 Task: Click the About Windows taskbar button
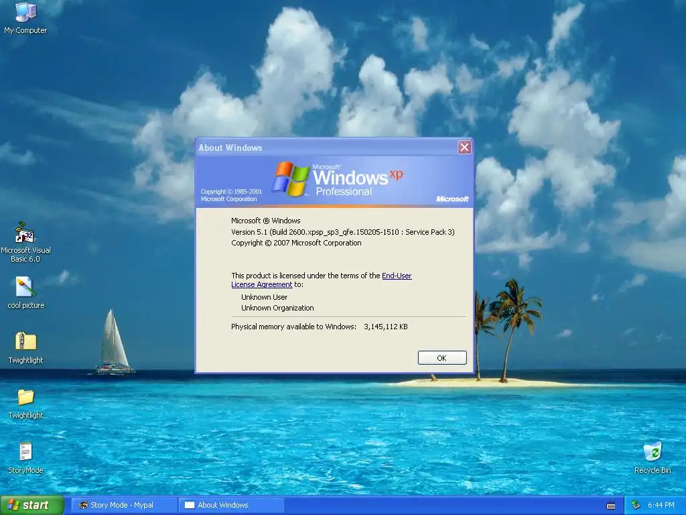click(x=232, y=505)
